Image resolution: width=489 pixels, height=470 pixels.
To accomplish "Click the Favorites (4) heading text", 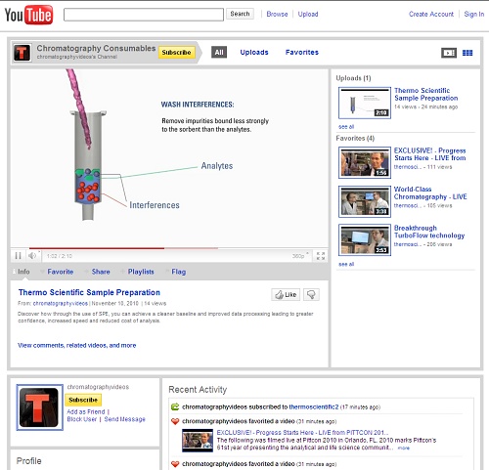I will coord(355,138).
